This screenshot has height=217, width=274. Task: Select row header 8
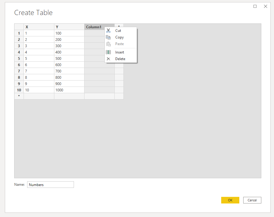pyautogui.click(x=19, y=77)
